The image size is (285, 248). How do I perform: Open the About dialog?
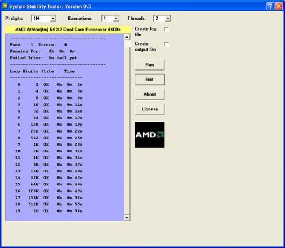point(149,94)
